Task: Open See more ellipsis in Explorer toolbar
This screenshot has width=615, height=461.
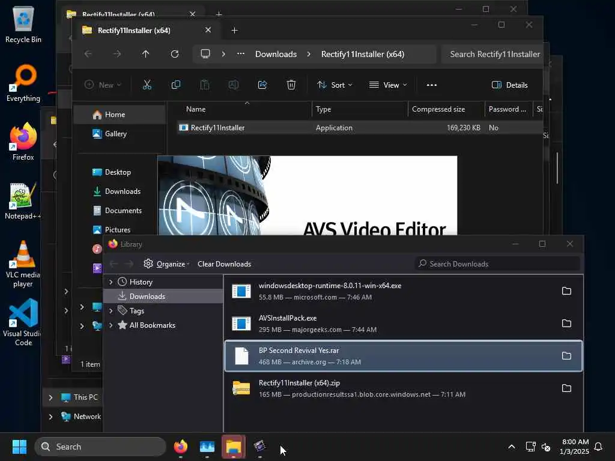Action: tap(431, 85)
